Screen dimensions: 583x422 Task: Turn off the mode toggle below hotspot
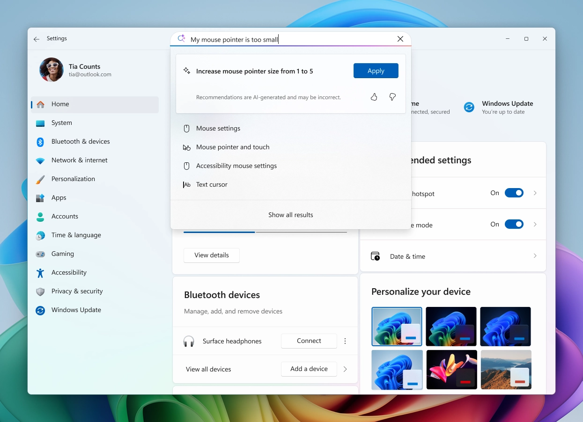point(514,225)
